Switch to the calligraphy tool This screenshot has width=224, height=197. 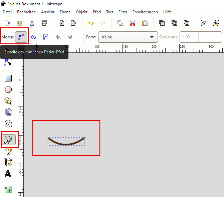(8, 162)
